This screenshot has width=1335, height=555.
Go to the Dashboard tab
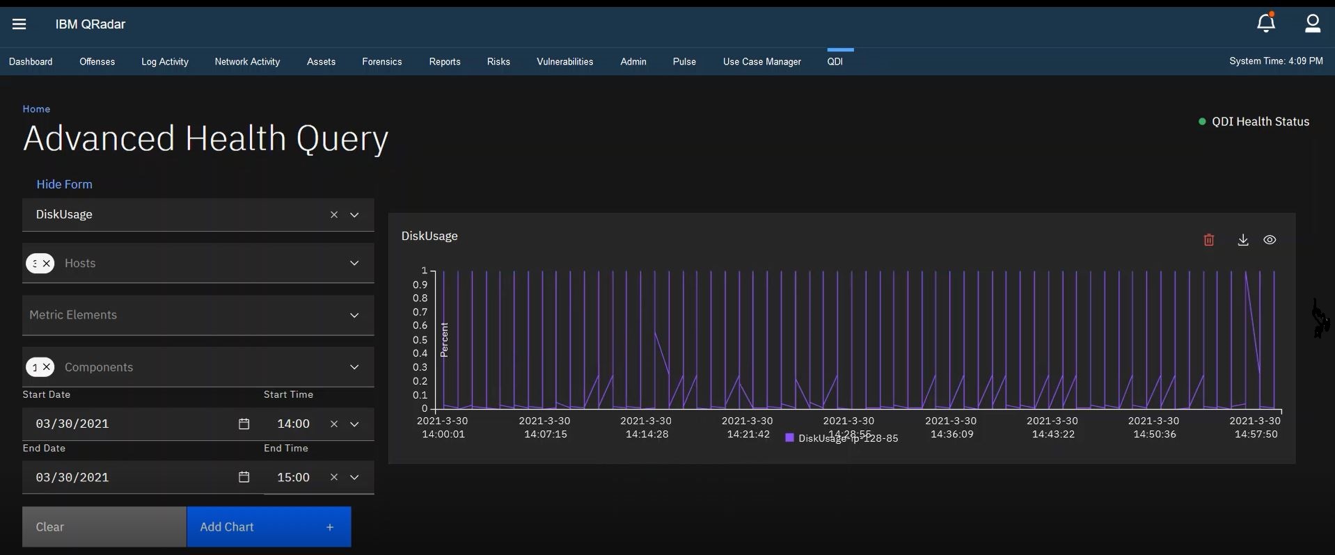(31, 62)
